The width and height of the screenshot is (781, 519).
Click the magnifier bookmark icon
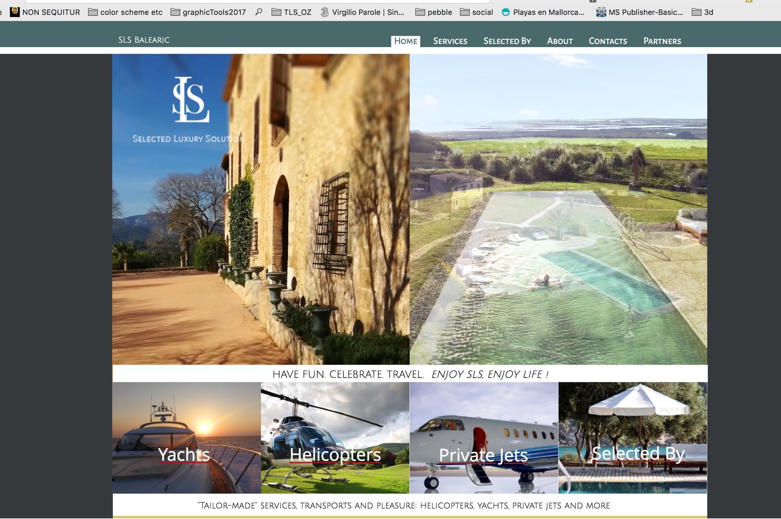pyautogui.click(x=259, y=12)
